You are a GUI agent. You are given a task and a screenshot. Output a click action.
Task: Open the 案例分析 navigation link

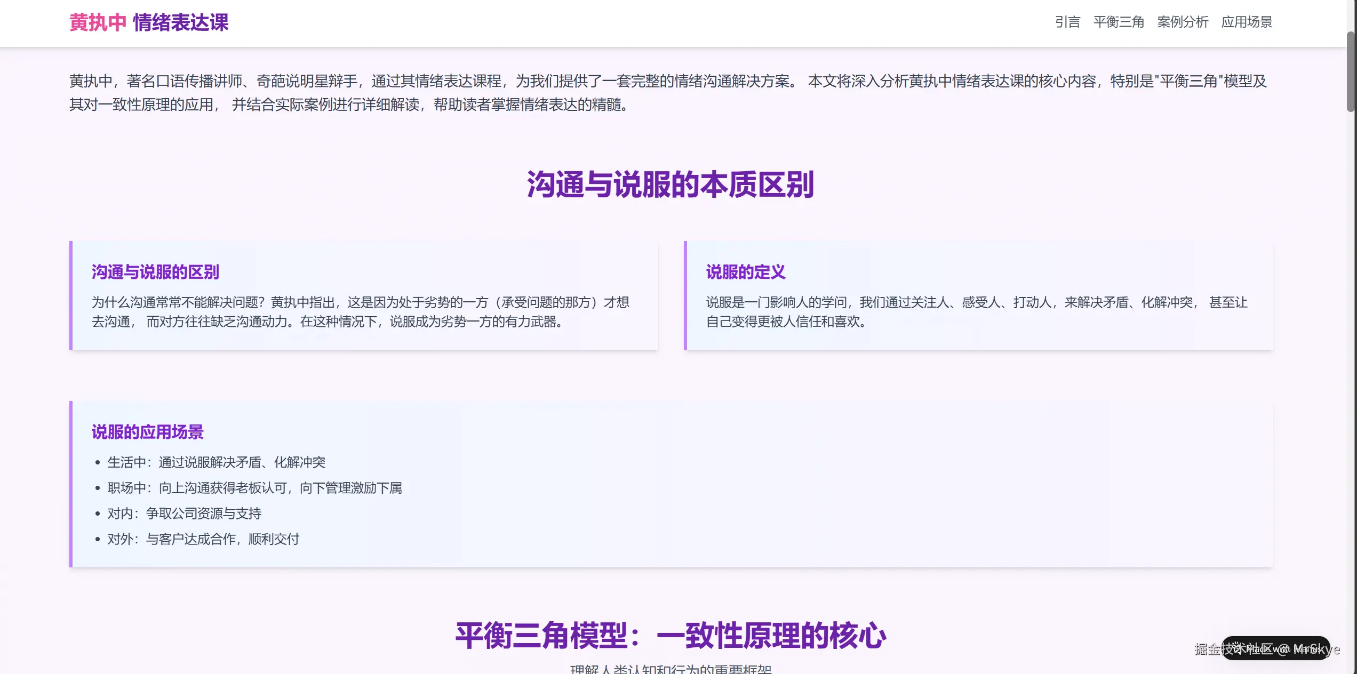point(1183,22)
